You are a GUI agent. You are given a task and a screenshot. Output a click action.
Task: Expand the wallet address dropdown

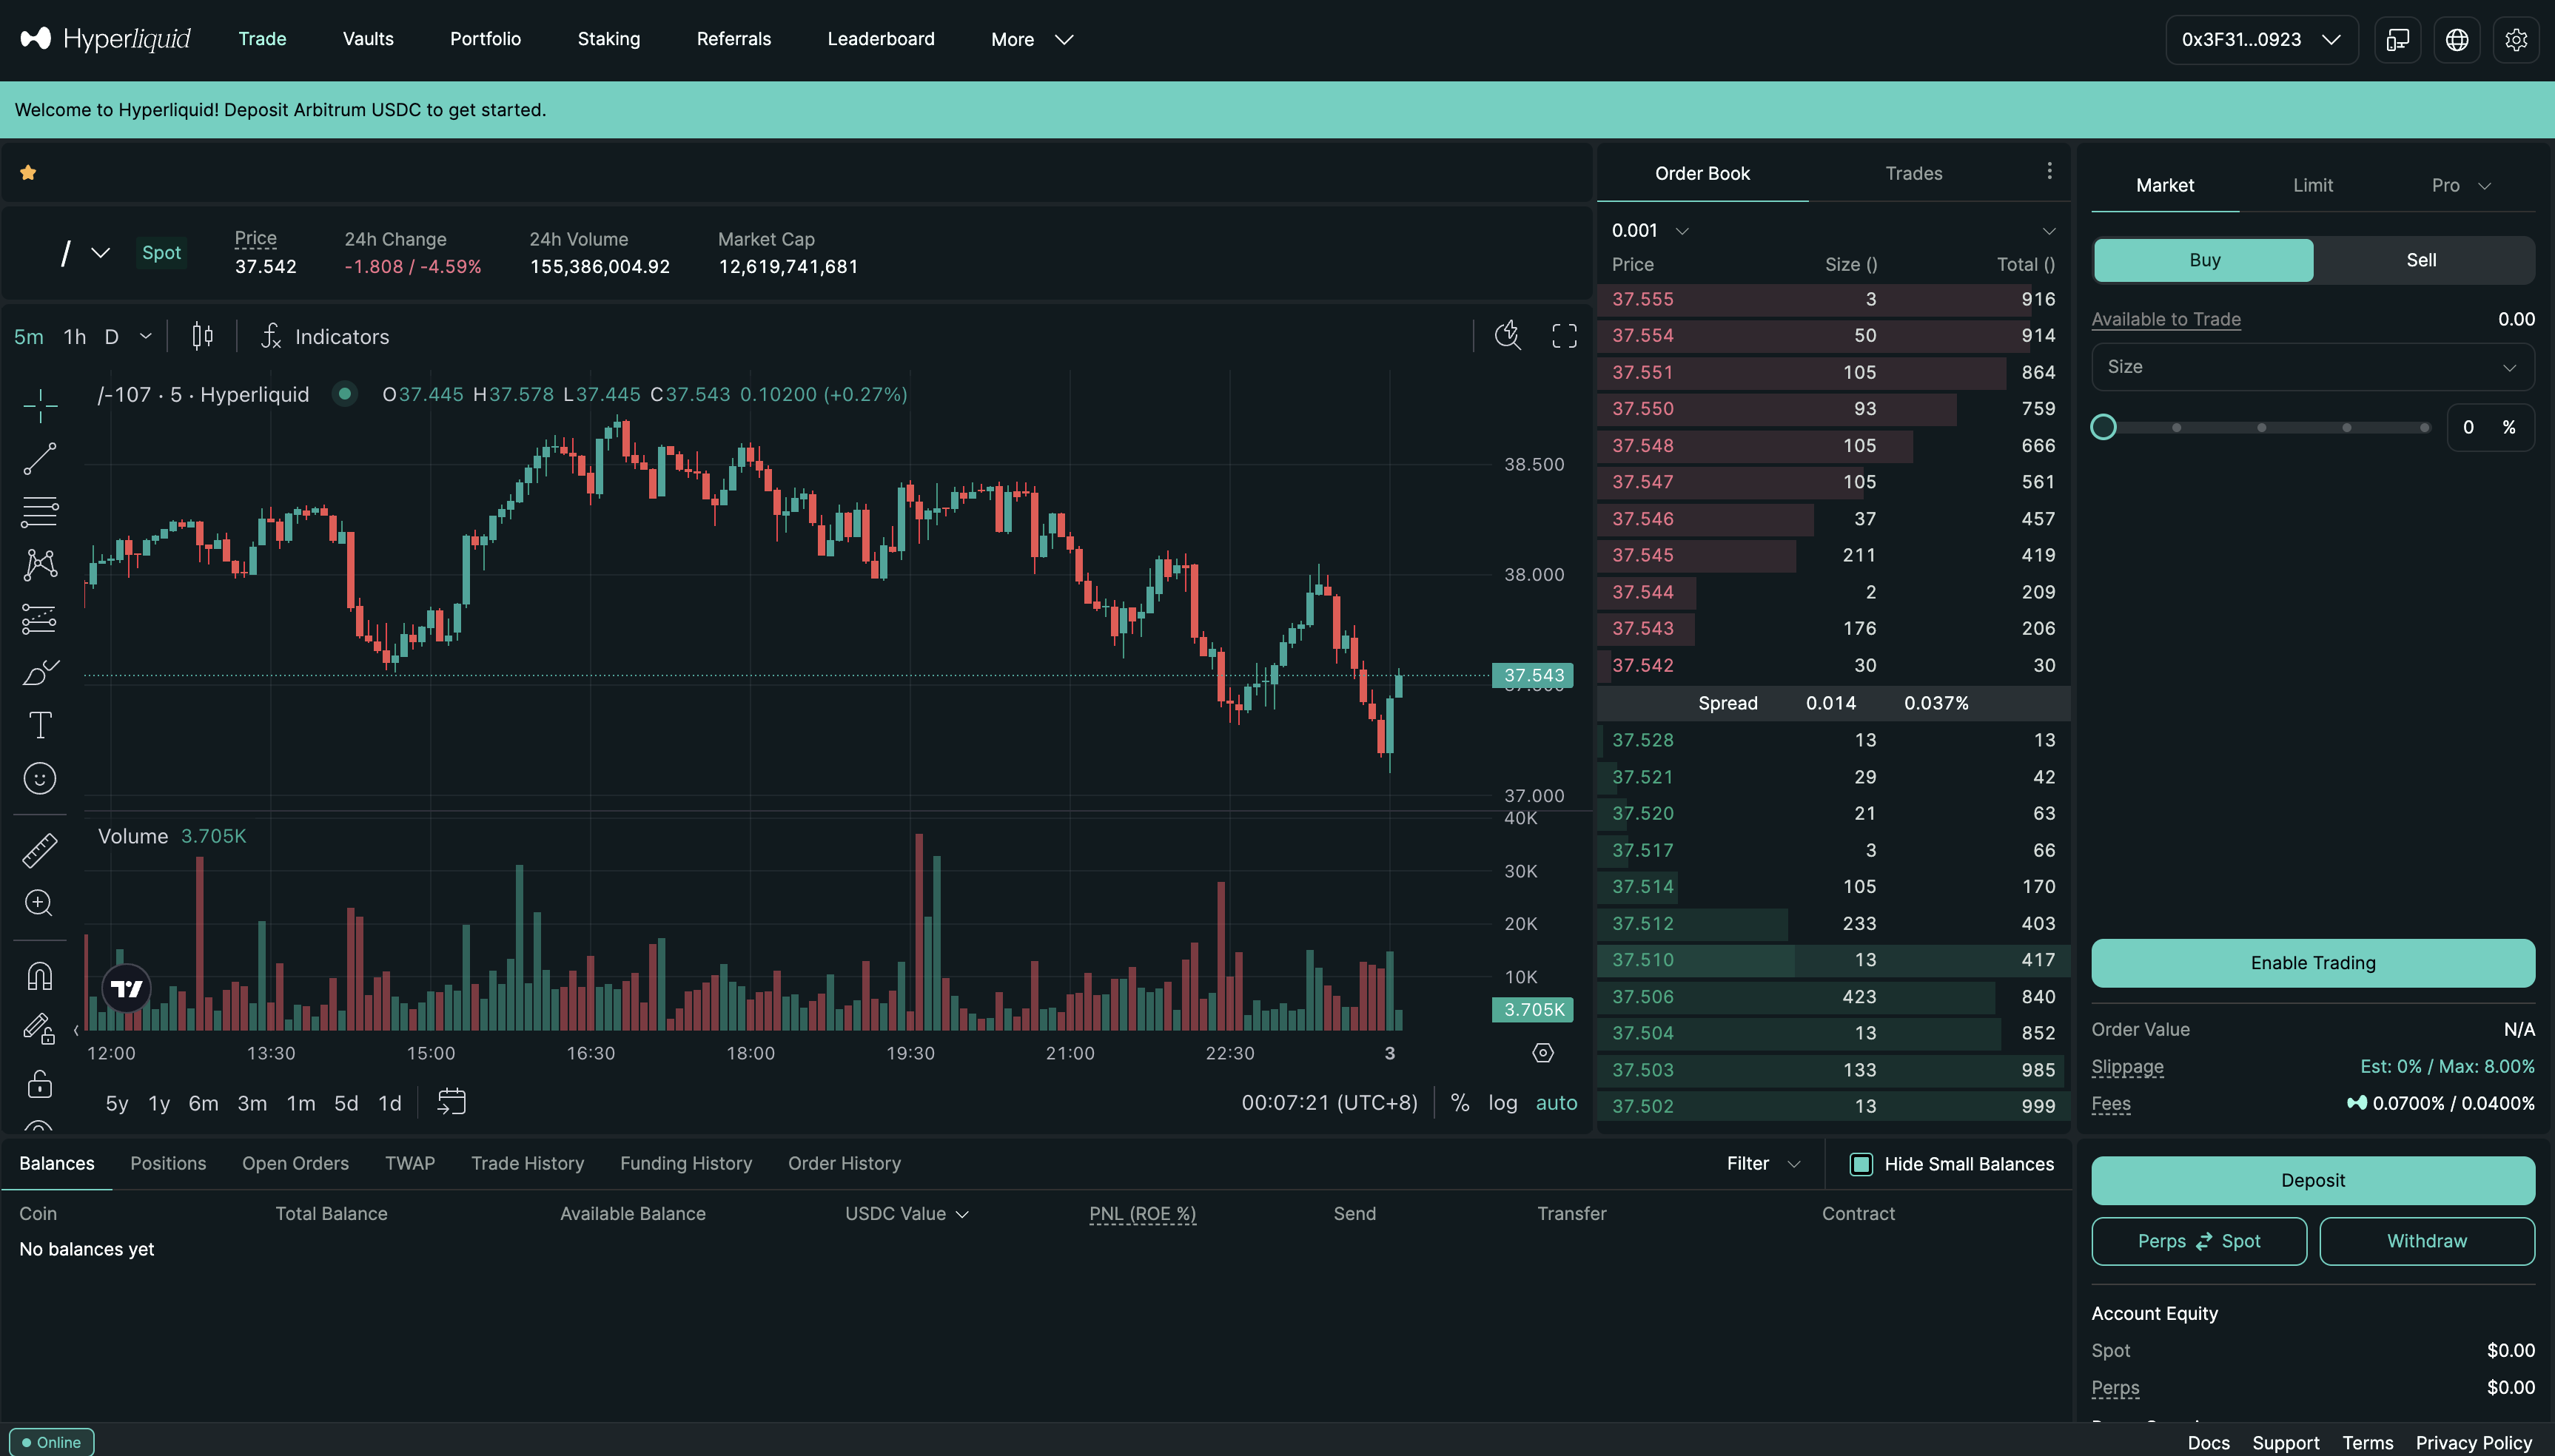point(2261,40)
